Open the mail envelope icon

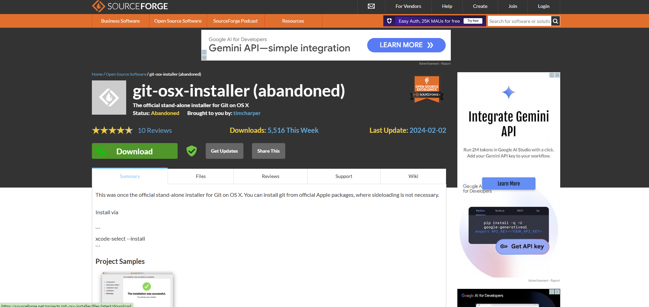click(x=371, y=6)
